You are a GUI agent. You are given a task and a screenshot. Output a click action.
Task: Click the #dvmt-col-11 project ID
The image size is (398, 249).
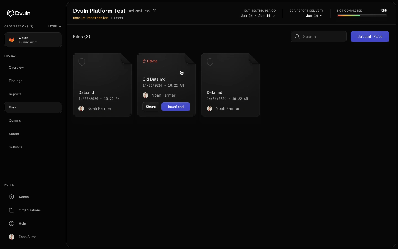(143, 11)
